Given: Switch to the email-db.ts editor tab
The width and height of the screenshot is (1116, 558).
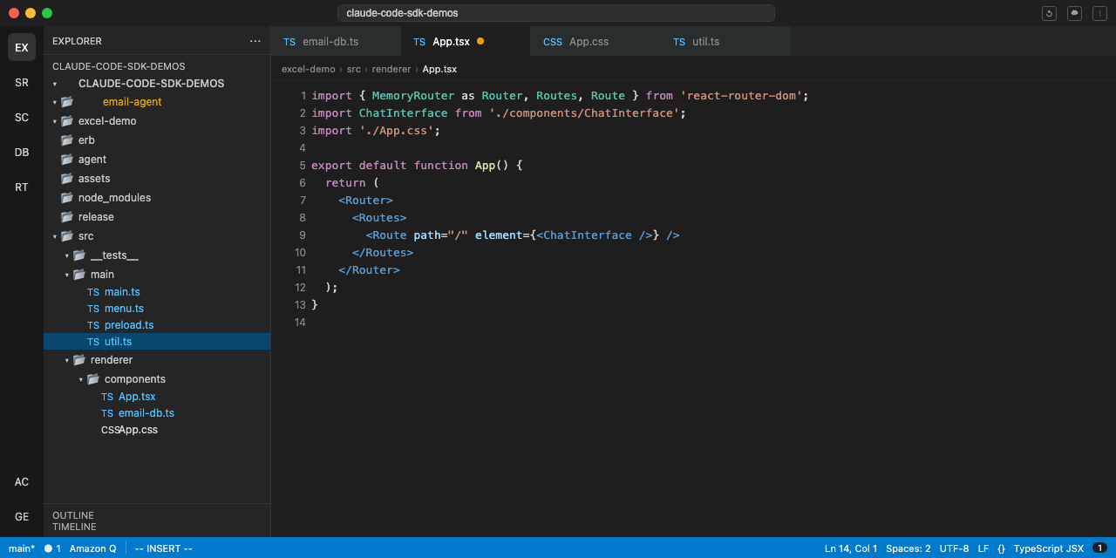Looking at the screenshot, I should (x=330, y=42).
